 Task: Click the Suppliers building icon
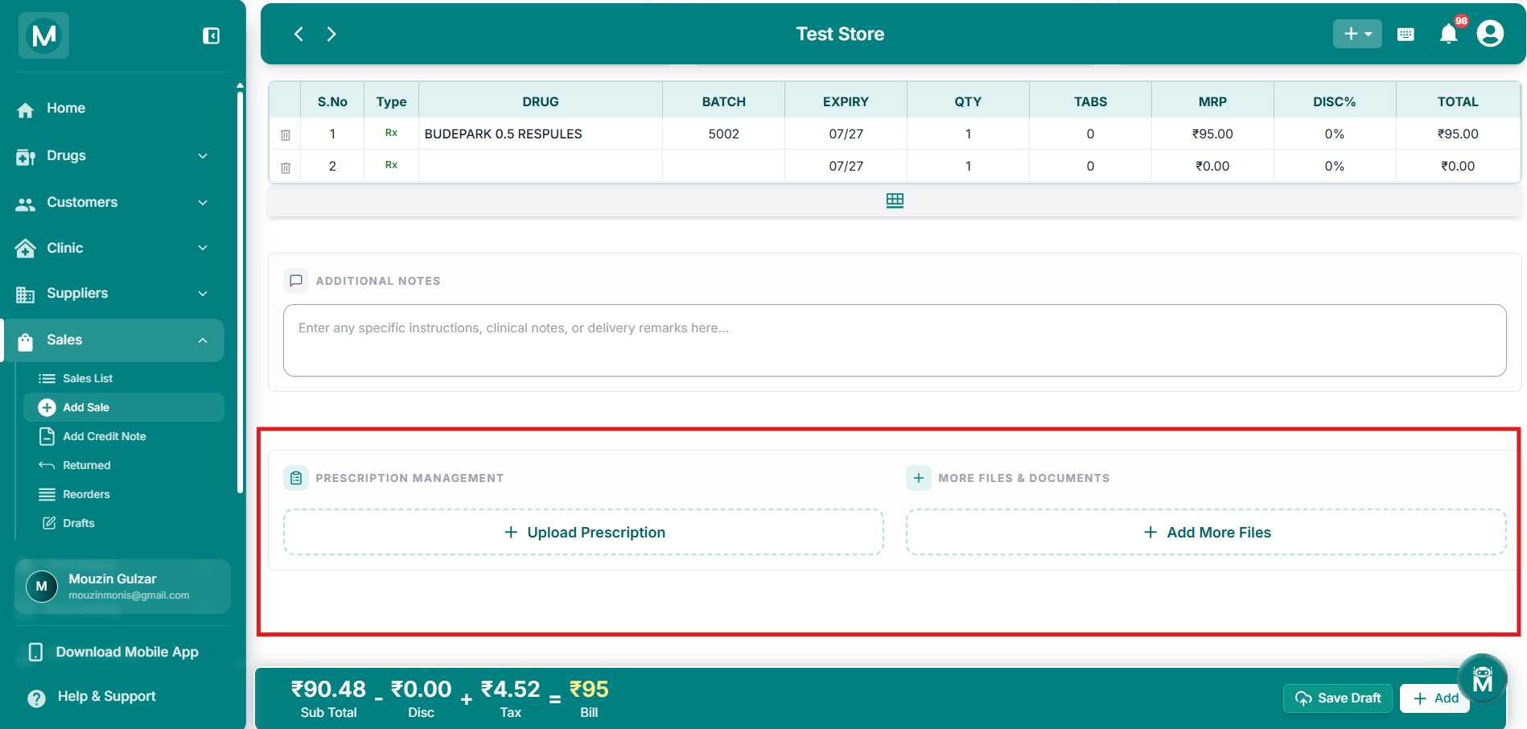26,294
